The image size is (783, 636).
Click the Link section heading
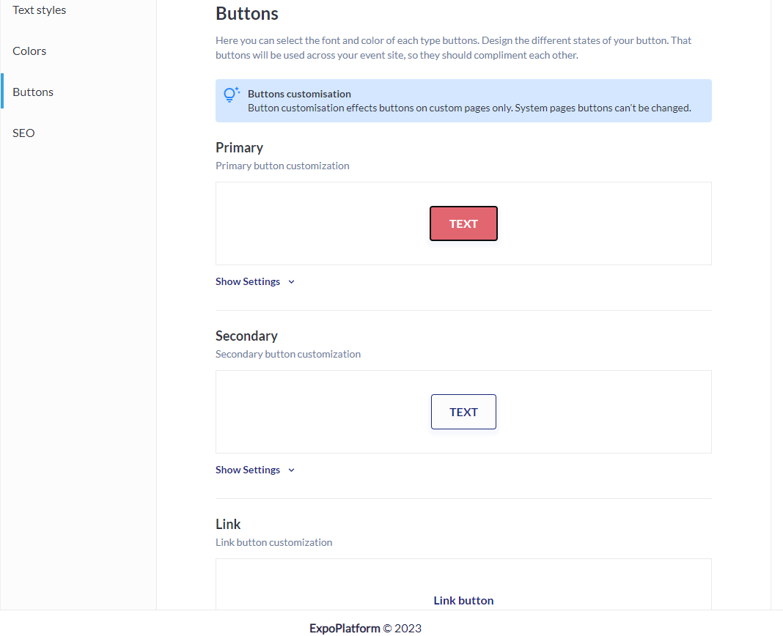coord(228,524)
